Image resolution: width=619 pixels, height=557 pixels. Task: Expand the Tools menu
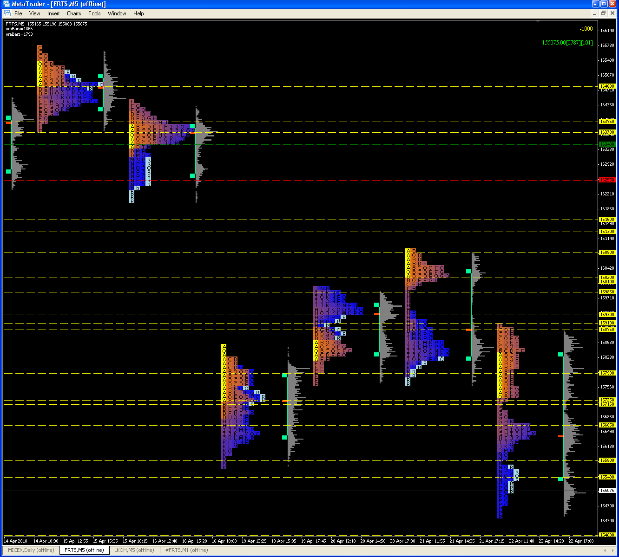click(x=94, y=13)
